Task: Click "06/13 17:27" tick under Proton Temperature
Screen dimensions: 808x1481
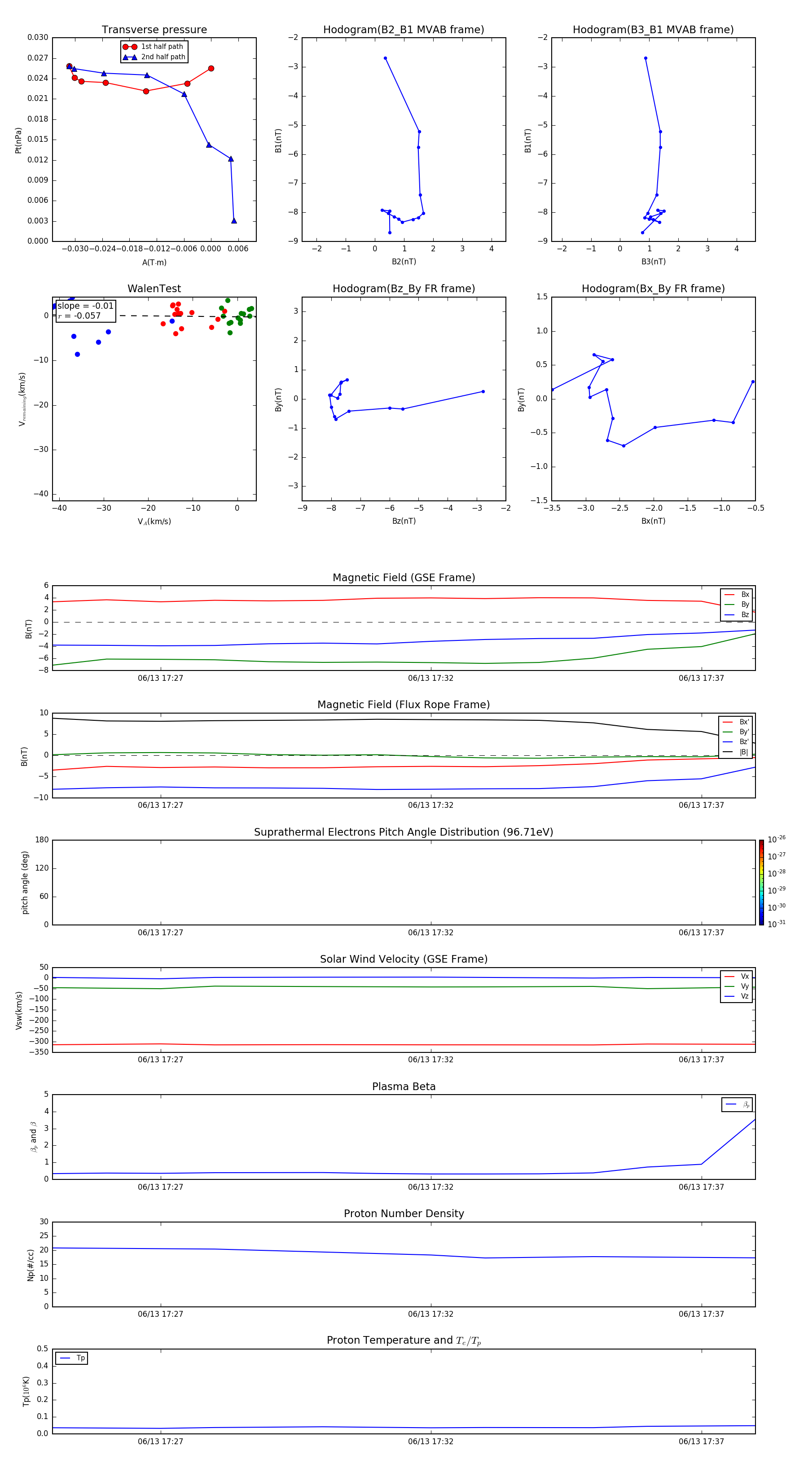Action: tap(160, 1442)
